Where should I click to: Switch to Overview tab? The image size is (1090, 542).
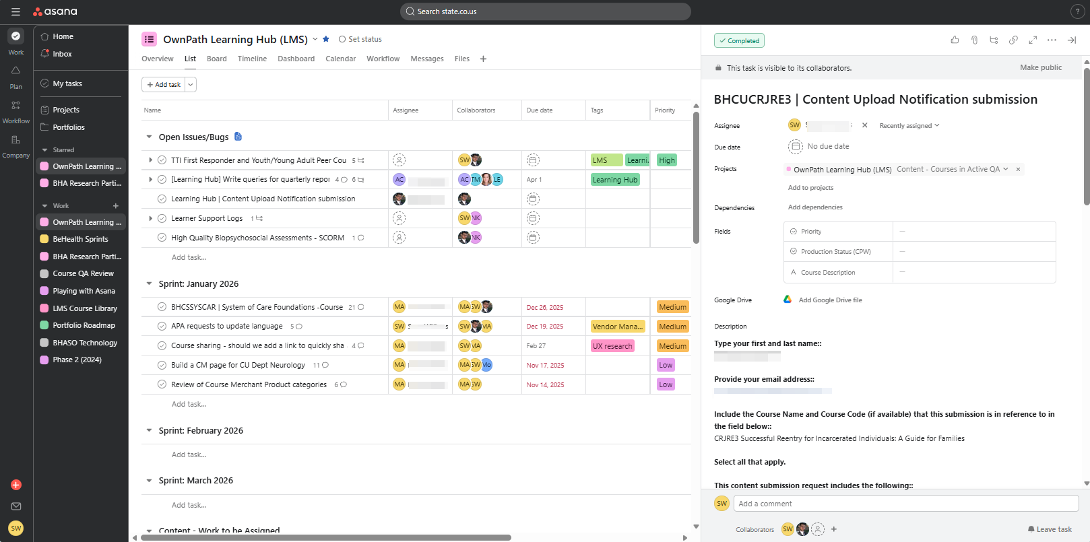(158, 59)
